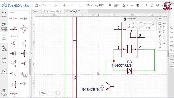This screenshot has height=98, width=174.
Task: Select the Arrow Head drawing tool
Action: click(x=160, y=32)
